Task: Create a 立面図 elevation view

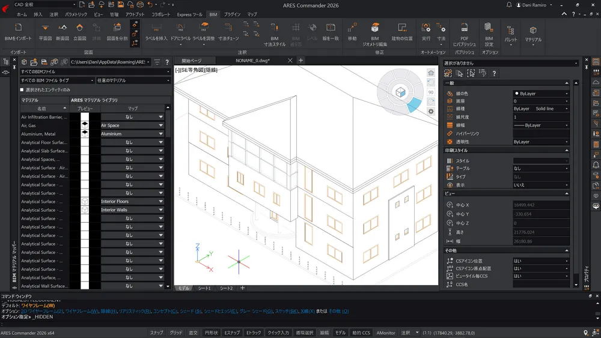Action: click(79, 31)
